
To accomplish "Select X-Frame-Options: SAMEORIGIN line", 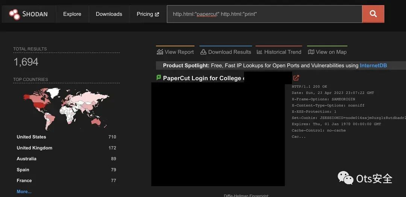I will pyautogui.click(x=323, y=99).
